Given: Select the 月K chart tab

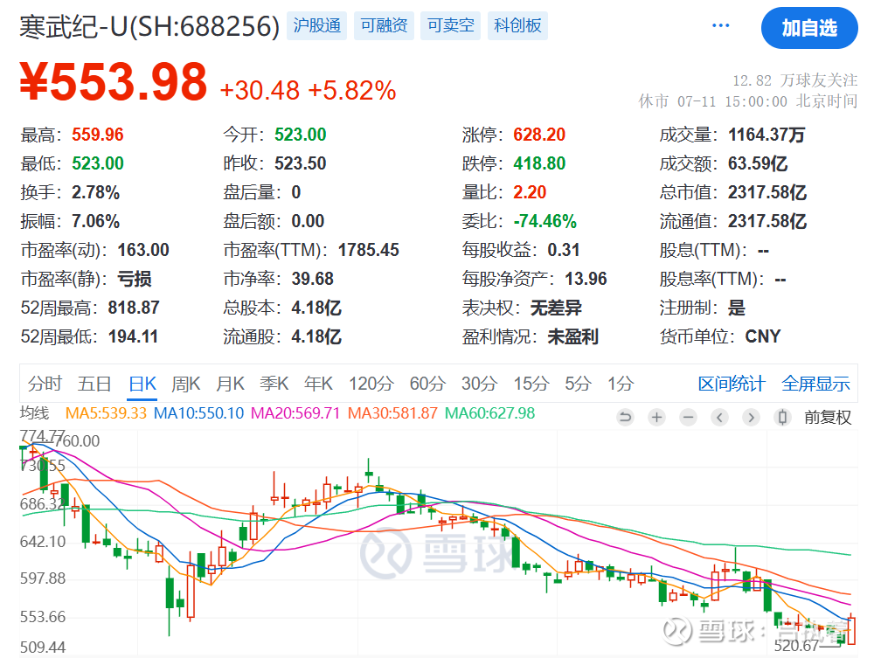Looking at the screenshot, I should coord(230,384).
